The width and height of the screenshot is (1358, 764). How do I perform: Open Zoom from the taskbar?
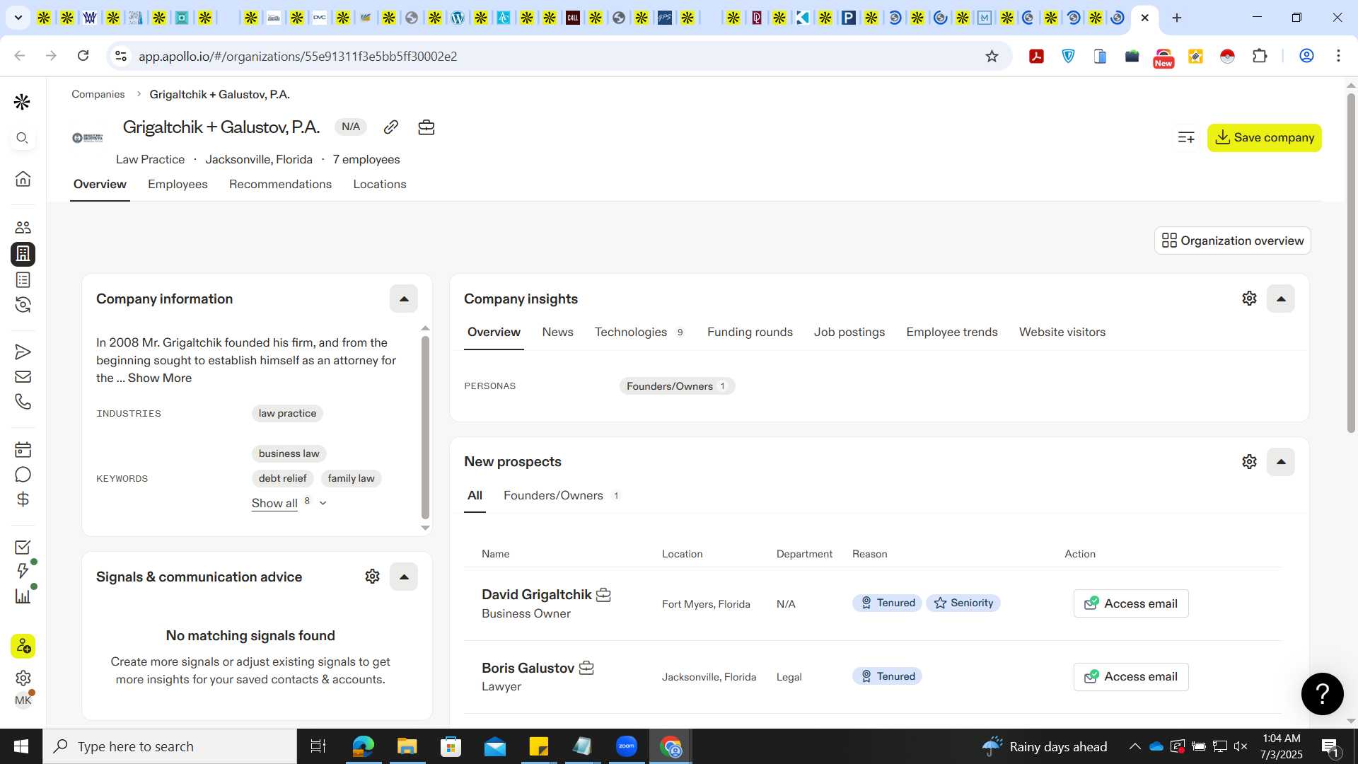[x=626, y=746]
